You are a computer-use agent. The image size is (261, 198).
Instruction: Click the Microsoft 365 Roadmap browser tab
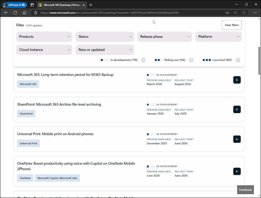coord(62,5)
